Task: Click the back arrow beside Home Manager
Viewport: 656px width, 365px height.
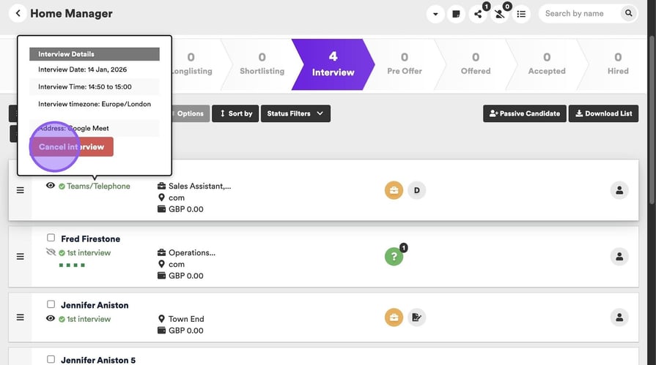Action: click(x=18, y=13)
